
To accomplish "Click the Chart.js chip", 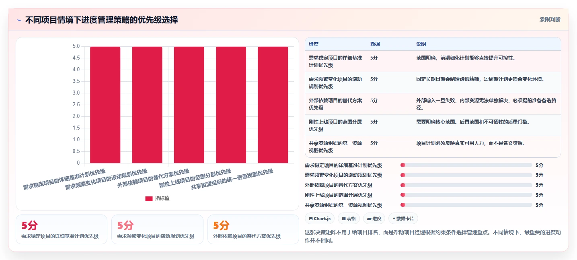I will point(320,219).
